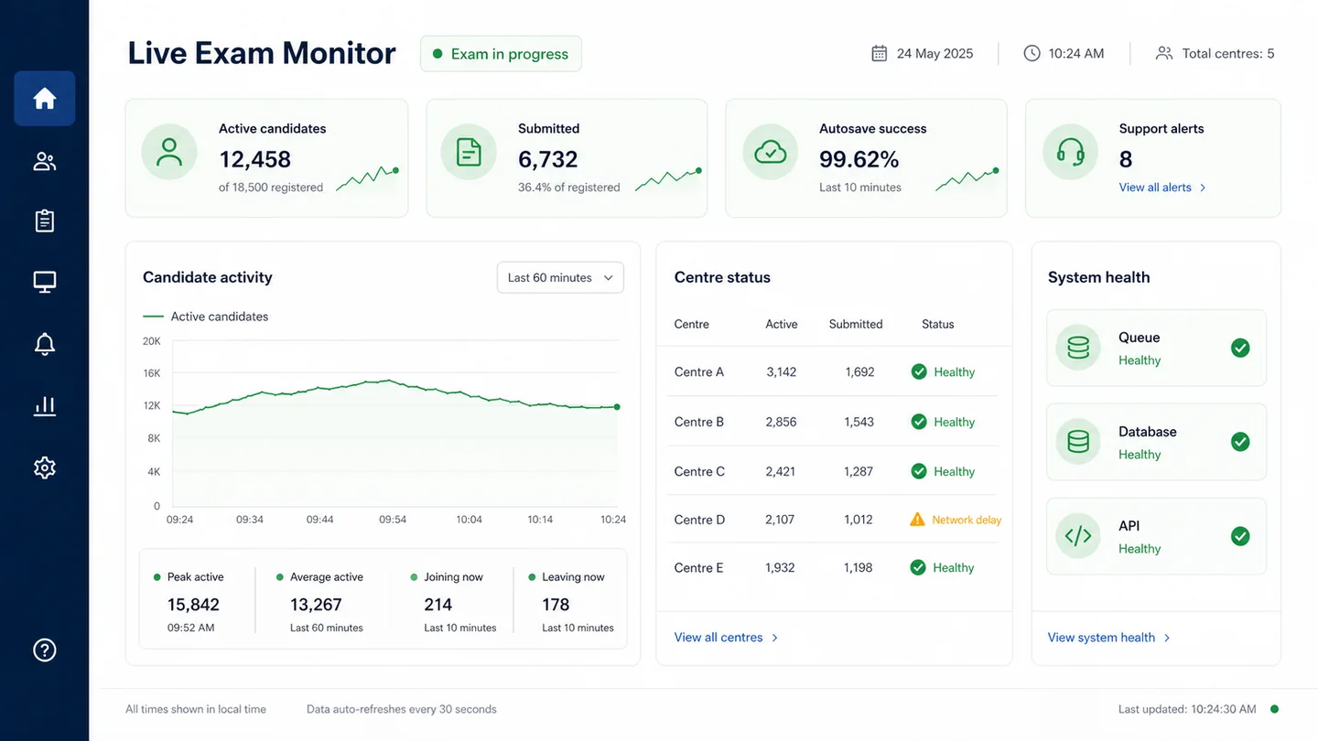
Task: Click the green dot after Last updated
Action: pyautogui.click(x=1274, y=709)
